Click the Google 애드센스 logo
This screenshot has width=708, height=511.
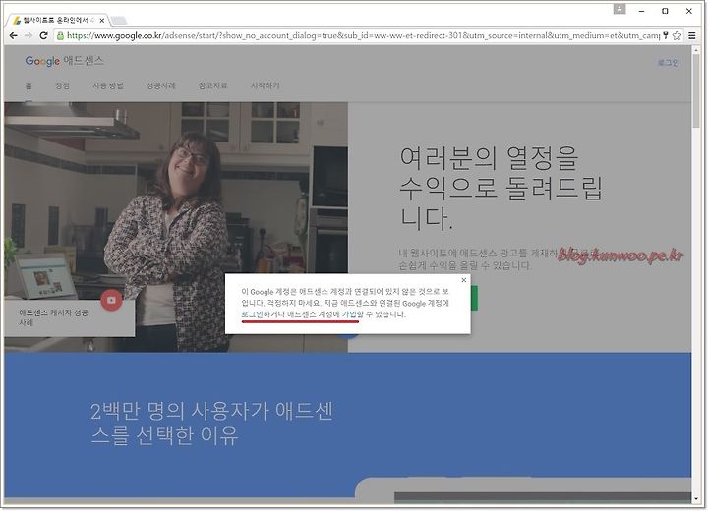click(x=65, y=61)
